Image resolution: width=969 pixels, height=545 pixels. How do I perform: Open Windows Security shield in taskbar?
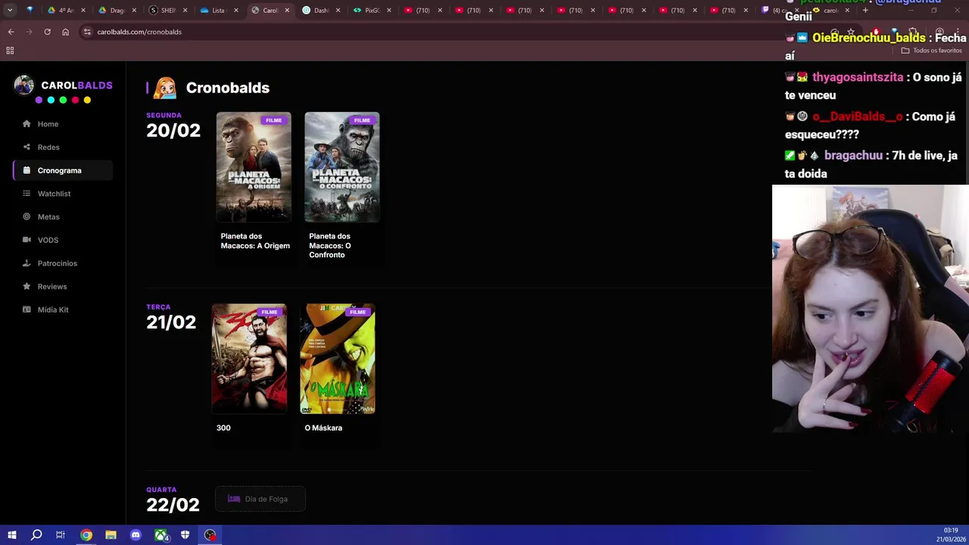[x=185, y=535]
